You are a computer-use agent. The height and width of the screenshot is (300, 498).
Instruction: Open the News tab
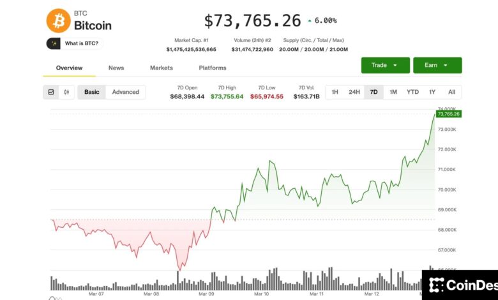point(116,68)
